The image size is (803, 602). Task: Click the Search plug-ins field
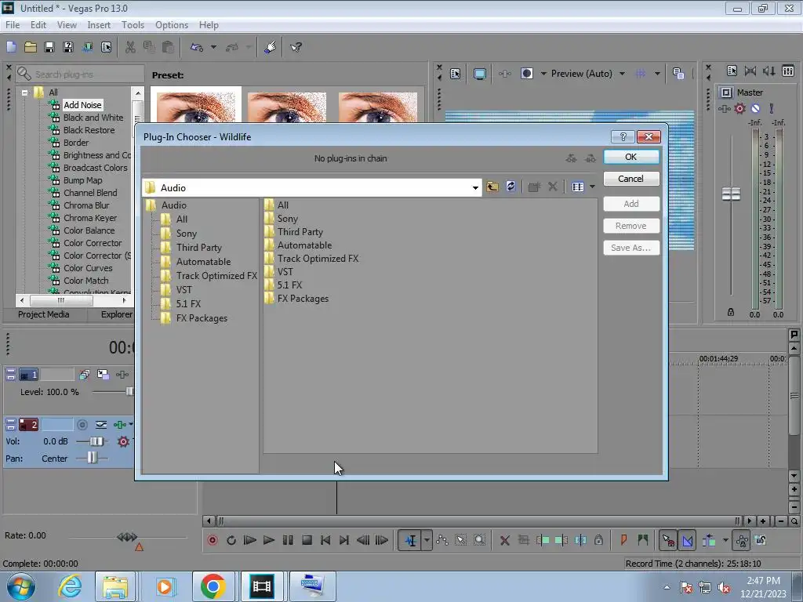coord(81,74)
